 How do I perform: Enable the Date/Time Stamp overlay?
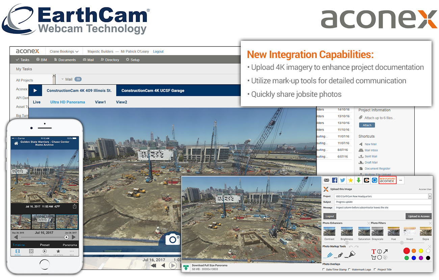tap(324, 270)
